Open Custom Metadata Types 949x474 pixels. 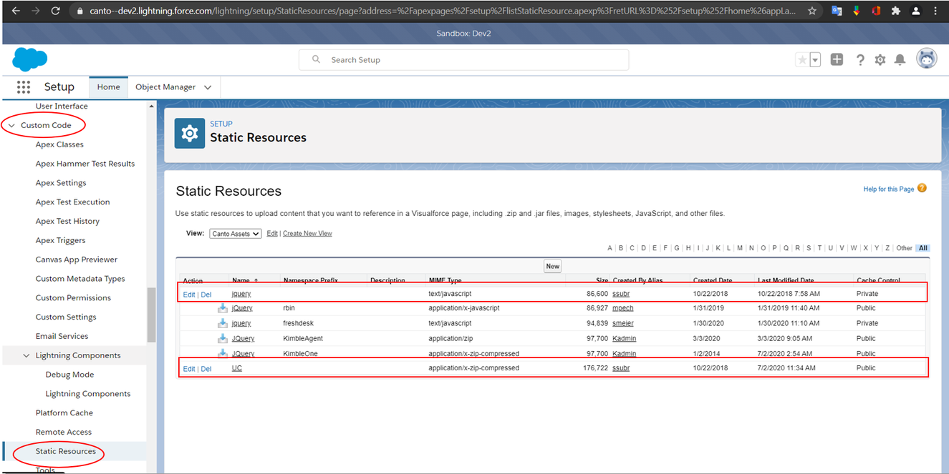[80, 279]
